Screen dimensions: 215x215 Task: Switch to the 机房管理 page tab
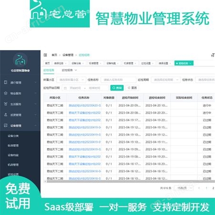[130, 63]
